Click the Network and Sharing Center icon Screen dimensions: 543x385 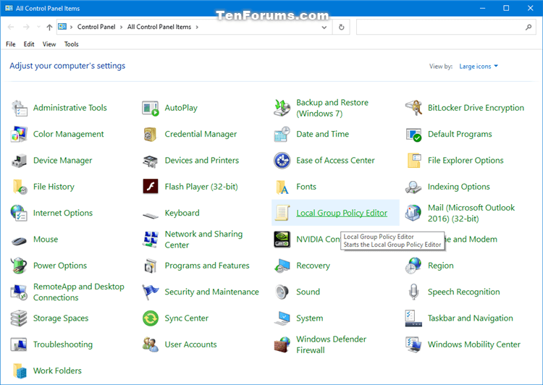[151, 240]
